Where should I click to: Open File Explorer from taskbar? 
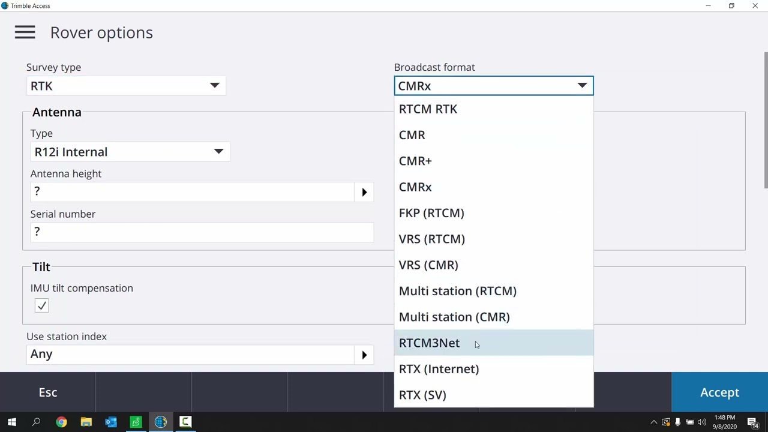pos(86,422)
